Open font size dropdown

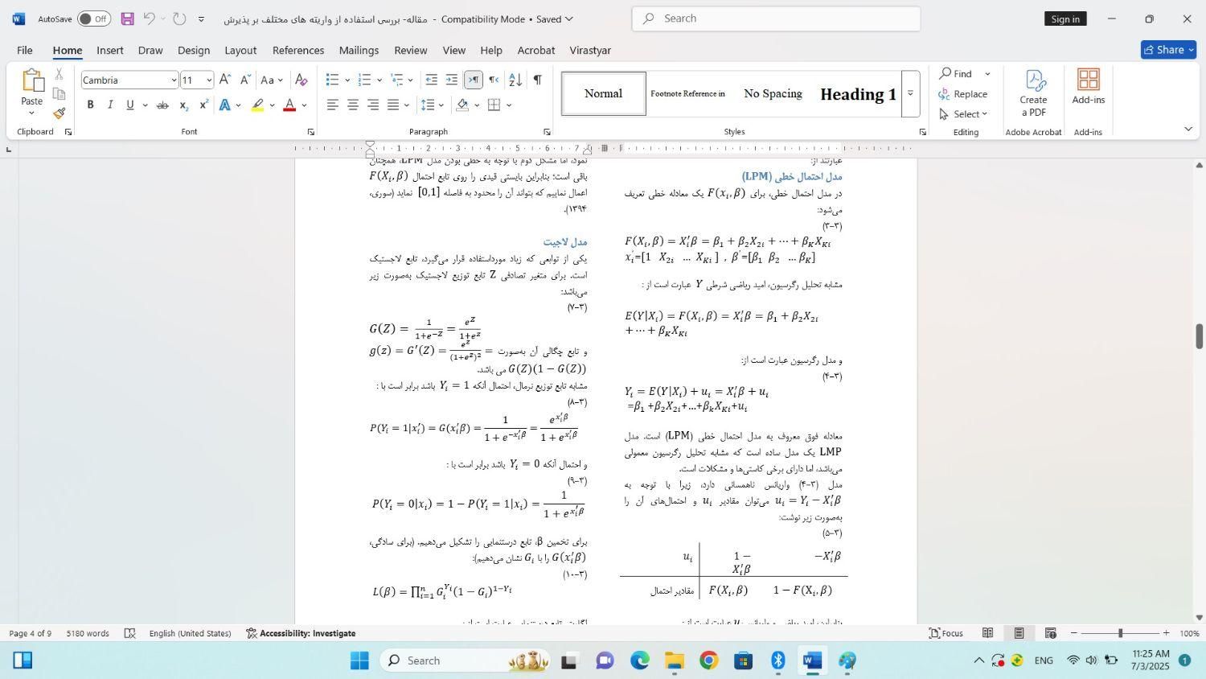point(209,80)
